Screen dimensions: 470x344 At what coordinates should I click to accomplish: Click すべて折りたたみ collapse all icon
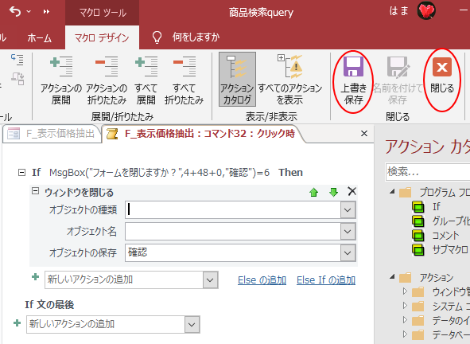pyautogui.click(x=184, y=80)
